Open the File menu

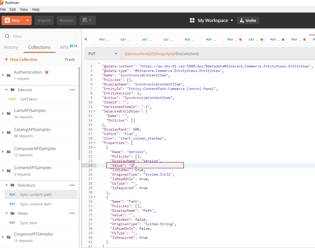tap(3, 10)
